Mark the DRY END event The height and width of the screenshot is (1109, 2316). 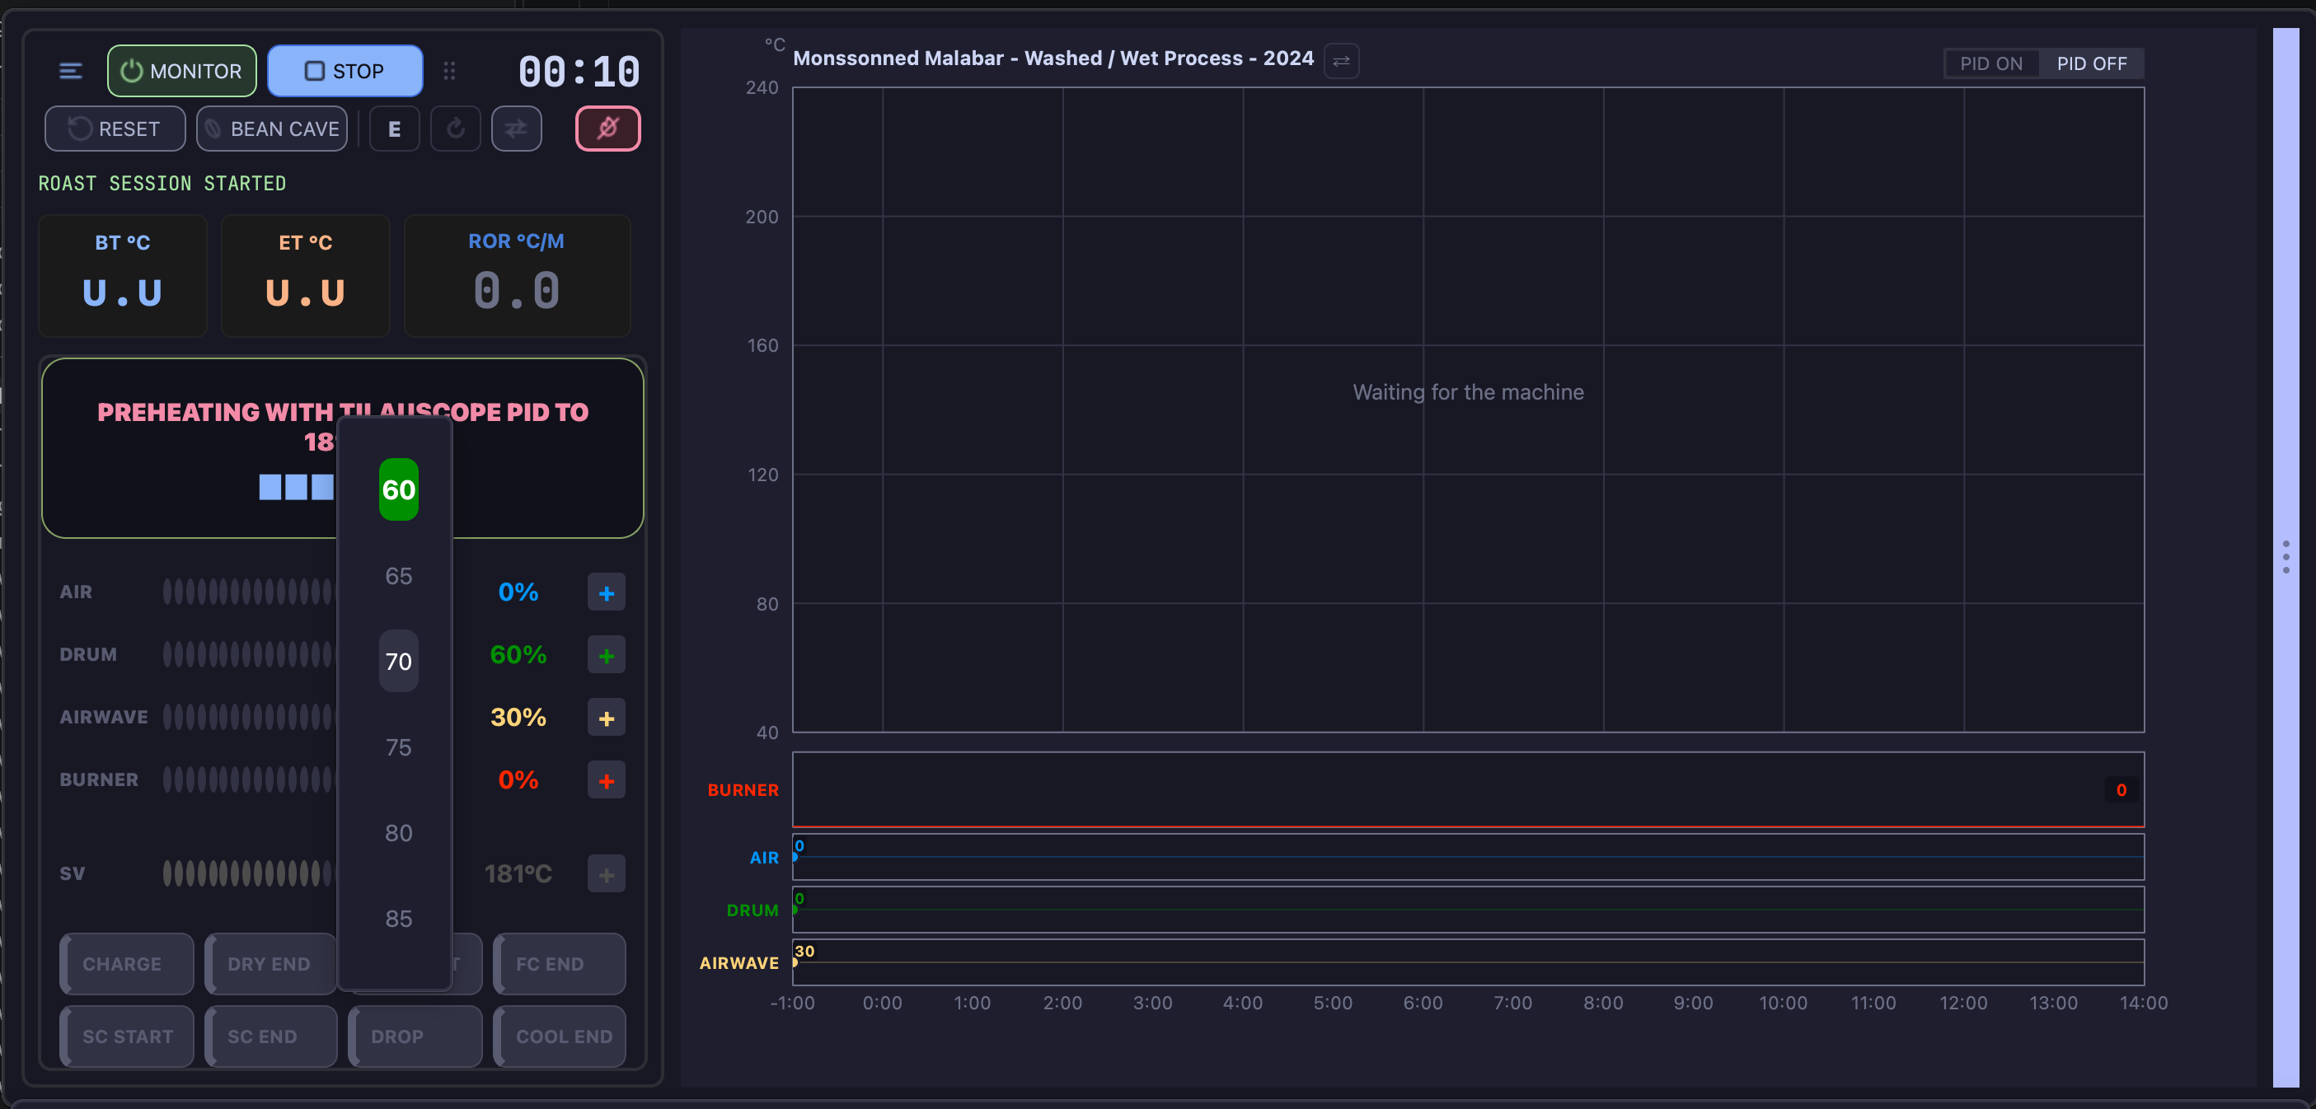pos(270,963)
